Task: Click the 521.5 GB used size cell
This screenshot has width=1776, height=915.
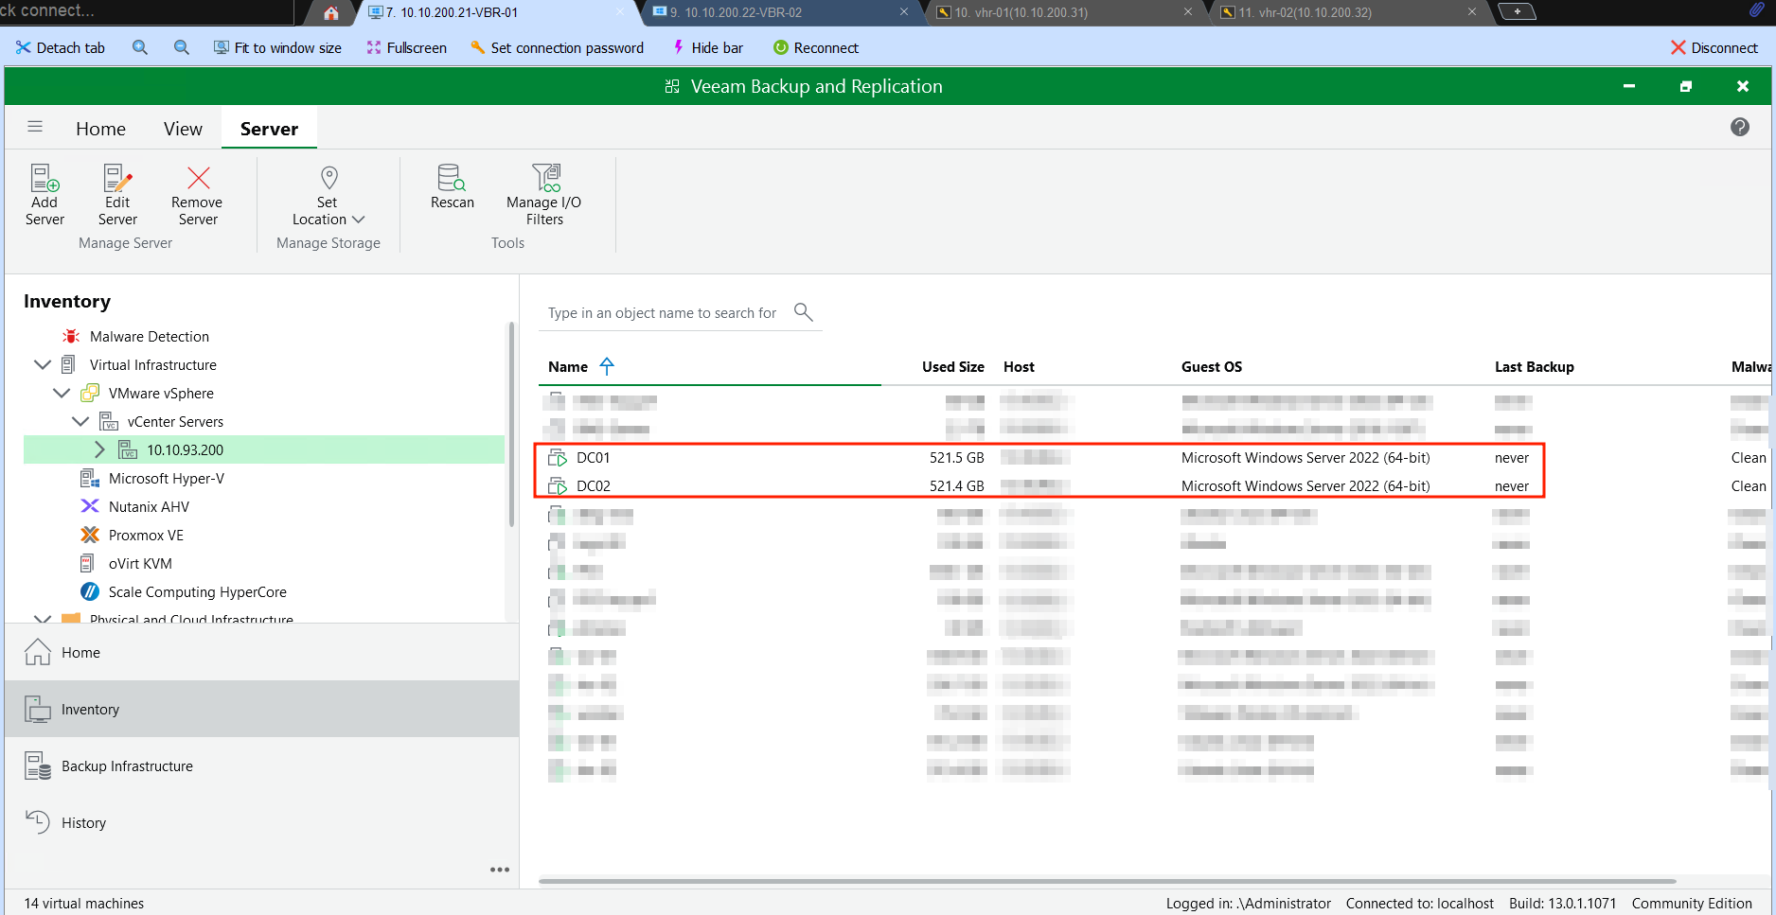Action: (x=956, y=458)
